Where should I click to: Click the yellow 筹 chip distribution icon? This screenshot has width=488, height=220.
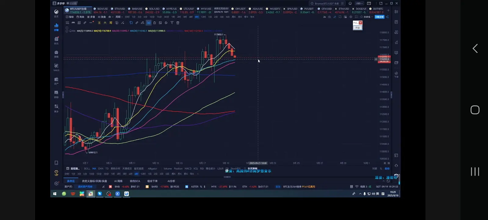(x=111, y=23)
